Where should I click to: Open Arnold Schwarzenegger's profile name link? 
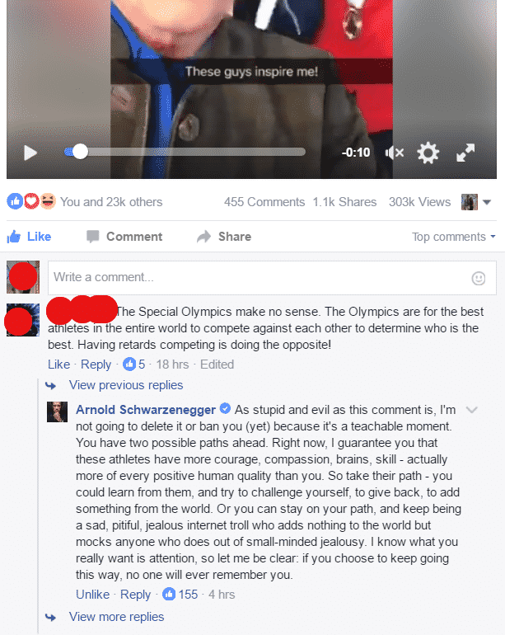coord(146,410)
